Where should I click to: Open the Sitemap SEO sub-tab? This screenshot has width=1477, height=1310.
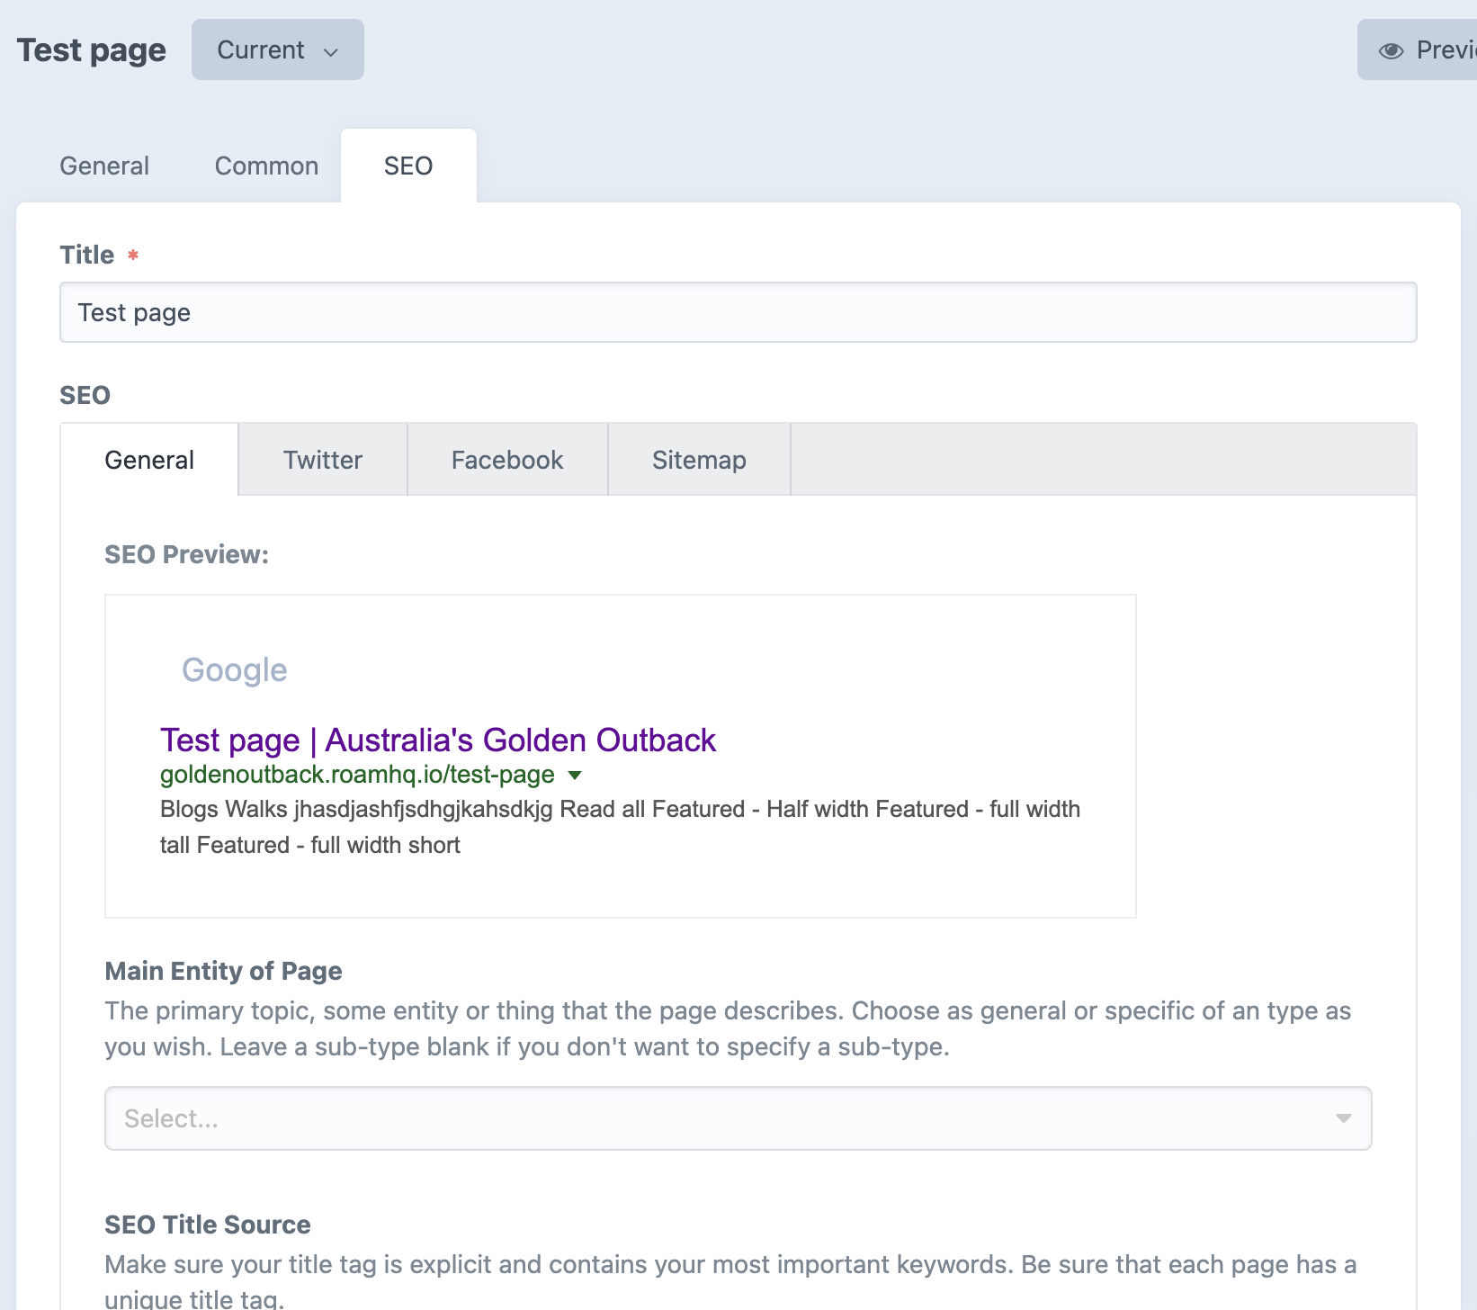[699, 460]
